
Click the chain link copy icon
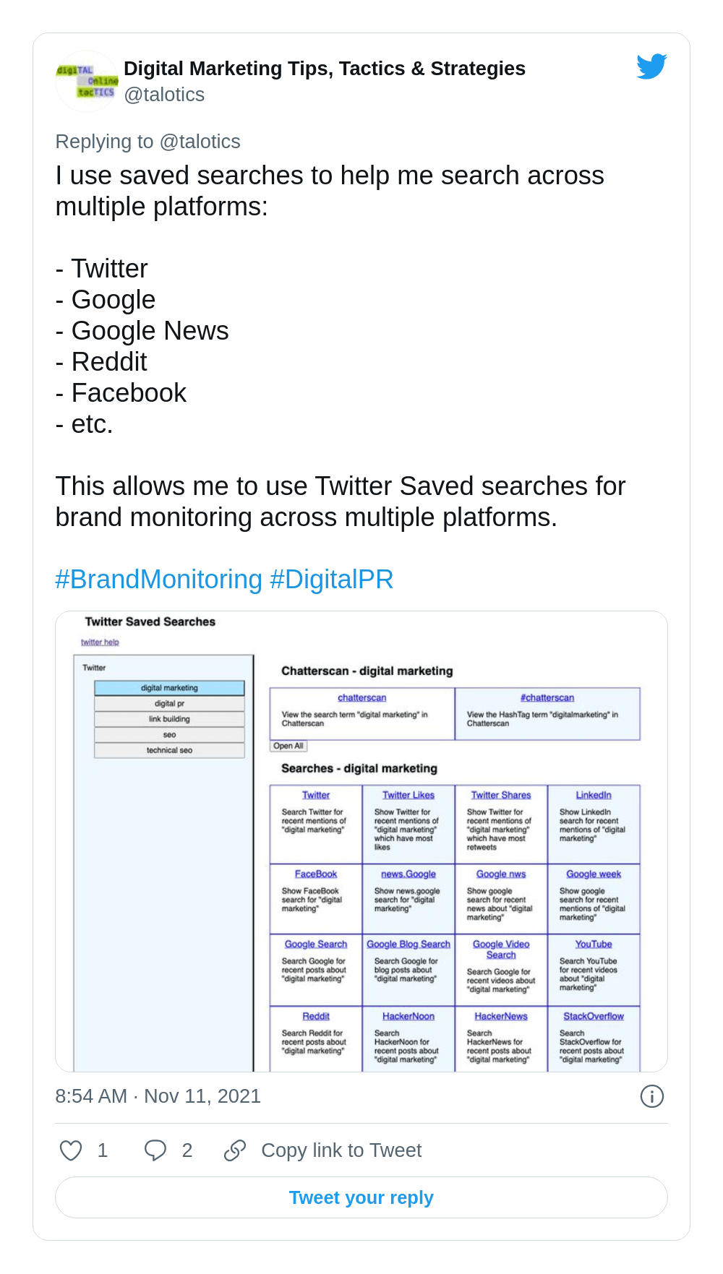[x=235, y=1150]
